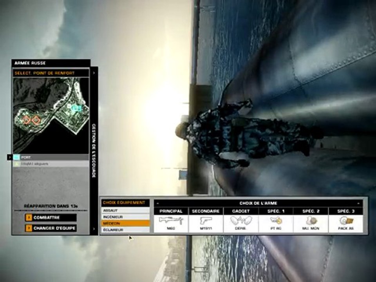Open the Spéc. 2 column header

click(x=311, y=211)
